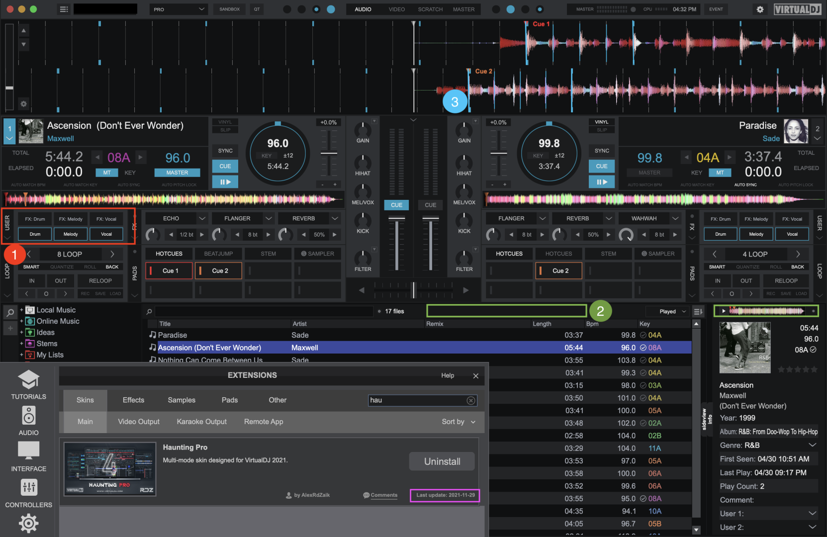Open the Tutorials section icon
This screenshot has height=537, width=827.
(29, 380)
